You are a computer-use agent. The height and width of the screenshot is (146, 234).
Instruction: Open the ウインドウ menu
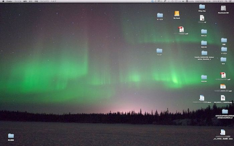[44, 1]
